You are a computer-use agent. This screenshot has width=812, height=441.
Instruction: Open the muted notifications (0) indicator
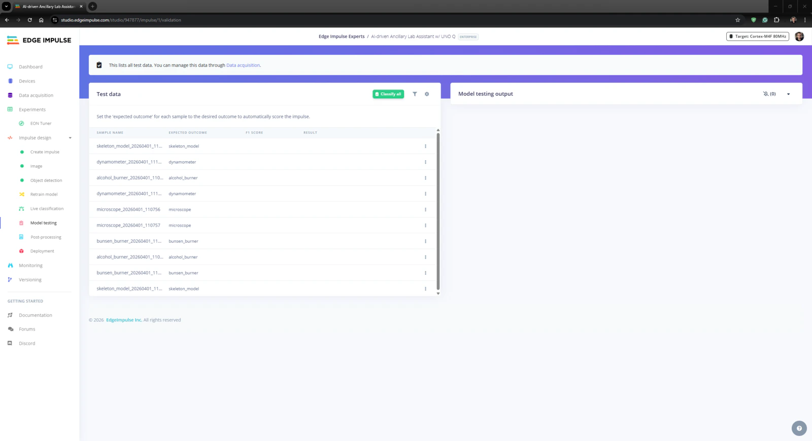[769, 94]
